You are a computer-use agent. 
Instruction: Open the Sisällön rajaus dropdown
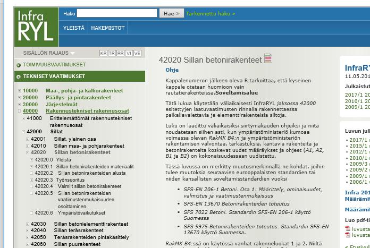[x=49, y=53]
